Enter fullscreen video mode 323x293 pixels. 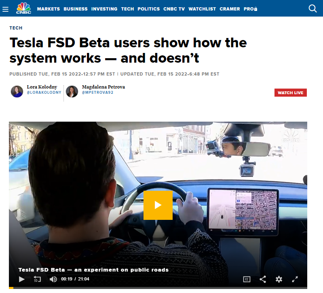(x=295, y=279)
